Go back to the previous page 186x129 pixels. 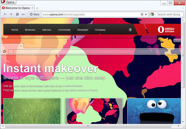point(5,14)
